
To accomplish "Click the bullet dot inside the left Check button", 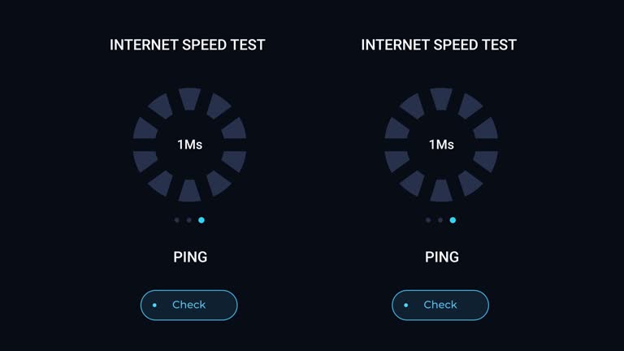I will coord(154,305).
